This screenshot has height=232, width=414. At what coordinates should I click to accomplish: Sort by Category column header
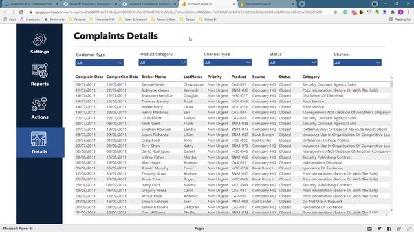pyautogui.click(x=310, y=77)
